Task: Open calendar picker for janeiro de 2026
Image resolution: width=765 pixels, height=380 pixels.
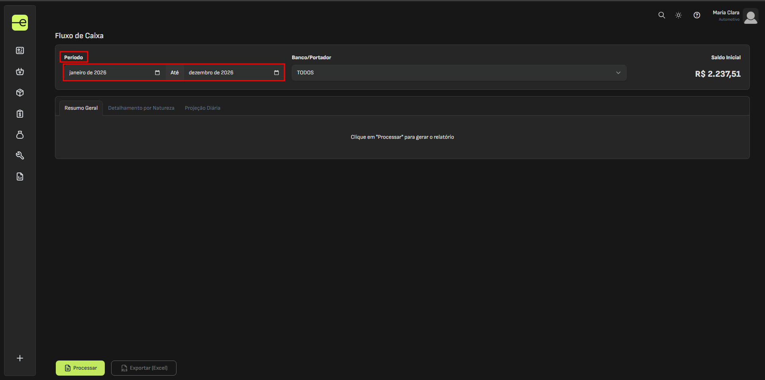Action: coord(157,73)
